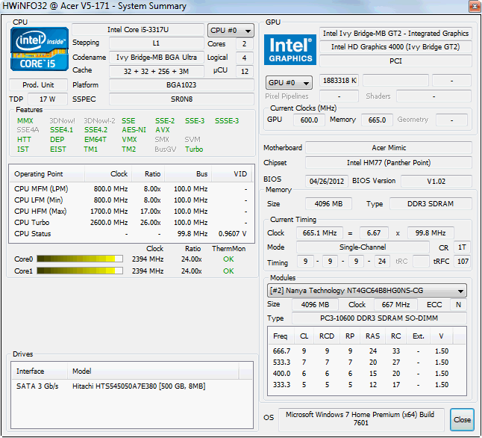Click the grayed-out 3DNow! feature label

(x=63, y=121)
